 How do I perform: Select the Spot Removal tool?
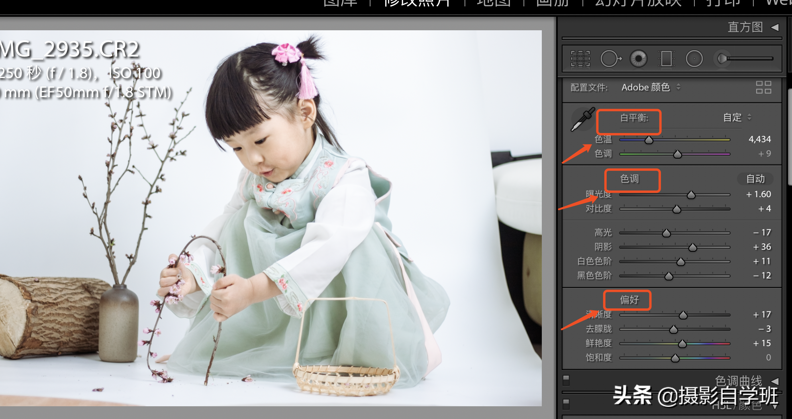[x=610, y=59]
